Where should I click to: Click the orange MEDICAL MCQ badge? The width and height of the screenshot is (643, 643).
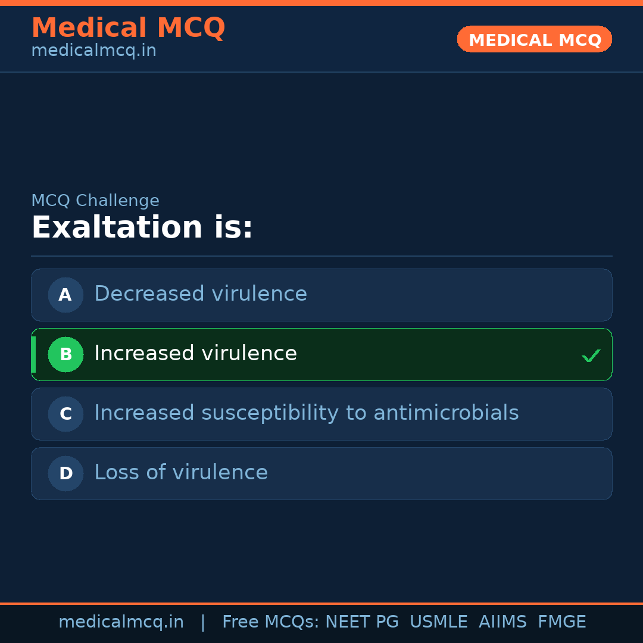(534, 39)
